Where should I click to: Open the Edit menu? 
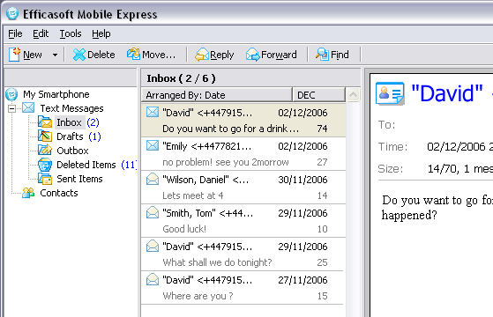tap(41, 33)
